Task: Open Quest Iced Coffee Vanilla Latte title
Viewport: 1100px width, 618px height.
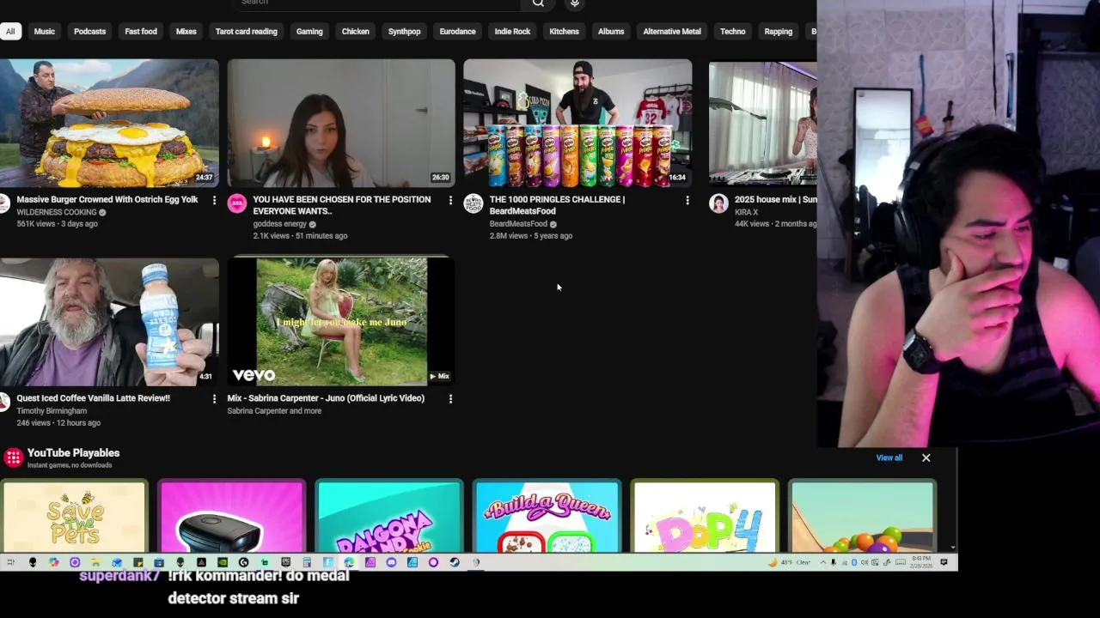Action: [x=93, y=398]
